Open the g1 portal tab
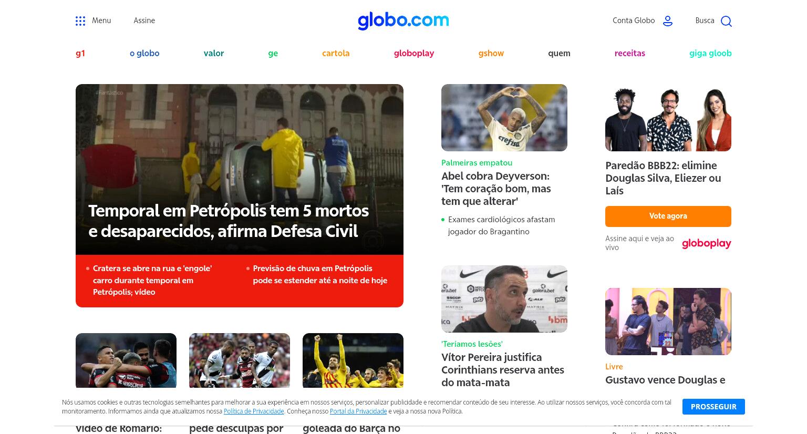807x434 pixels. point(80,53)
